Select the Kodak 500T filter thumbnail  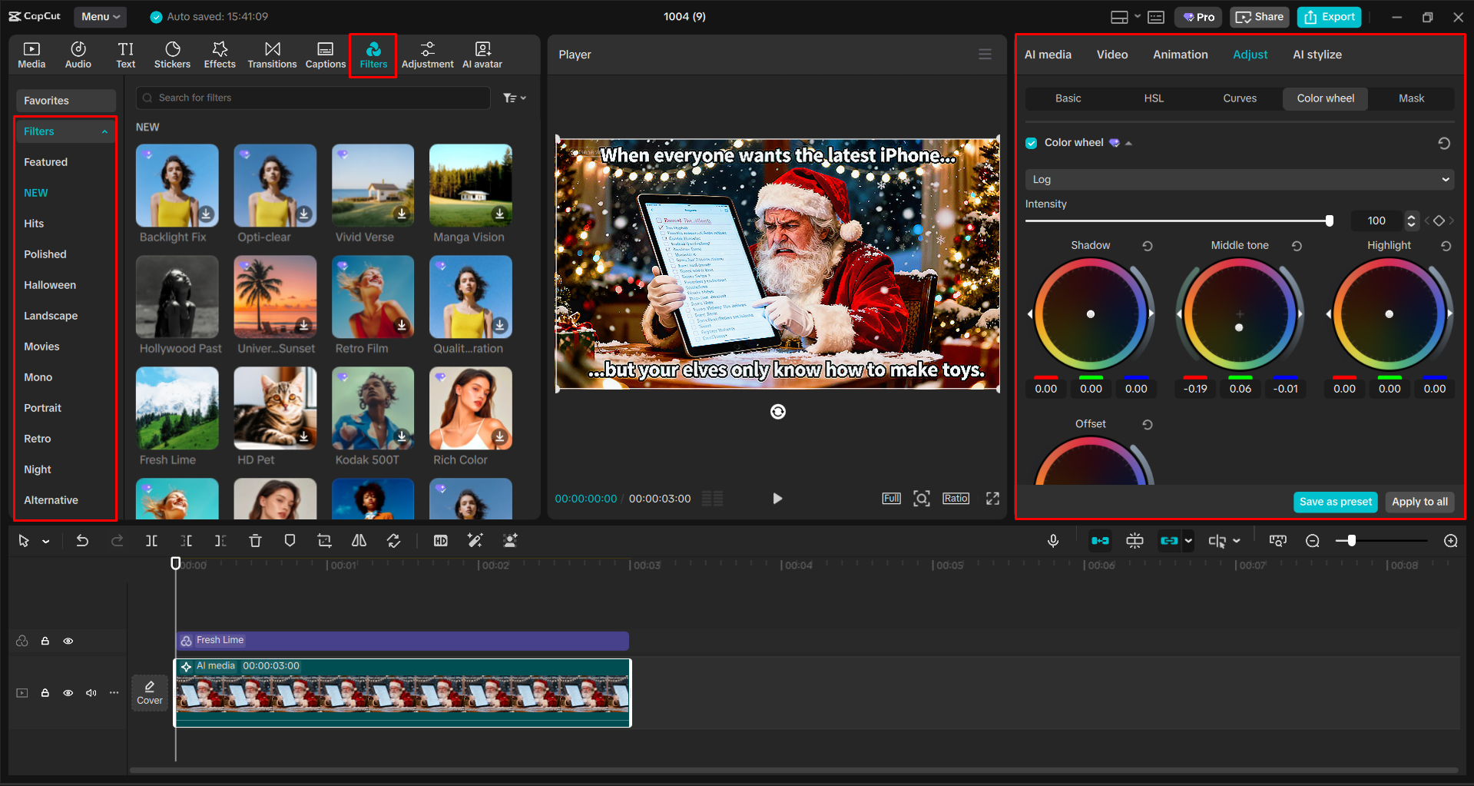(x=373, y=408)
